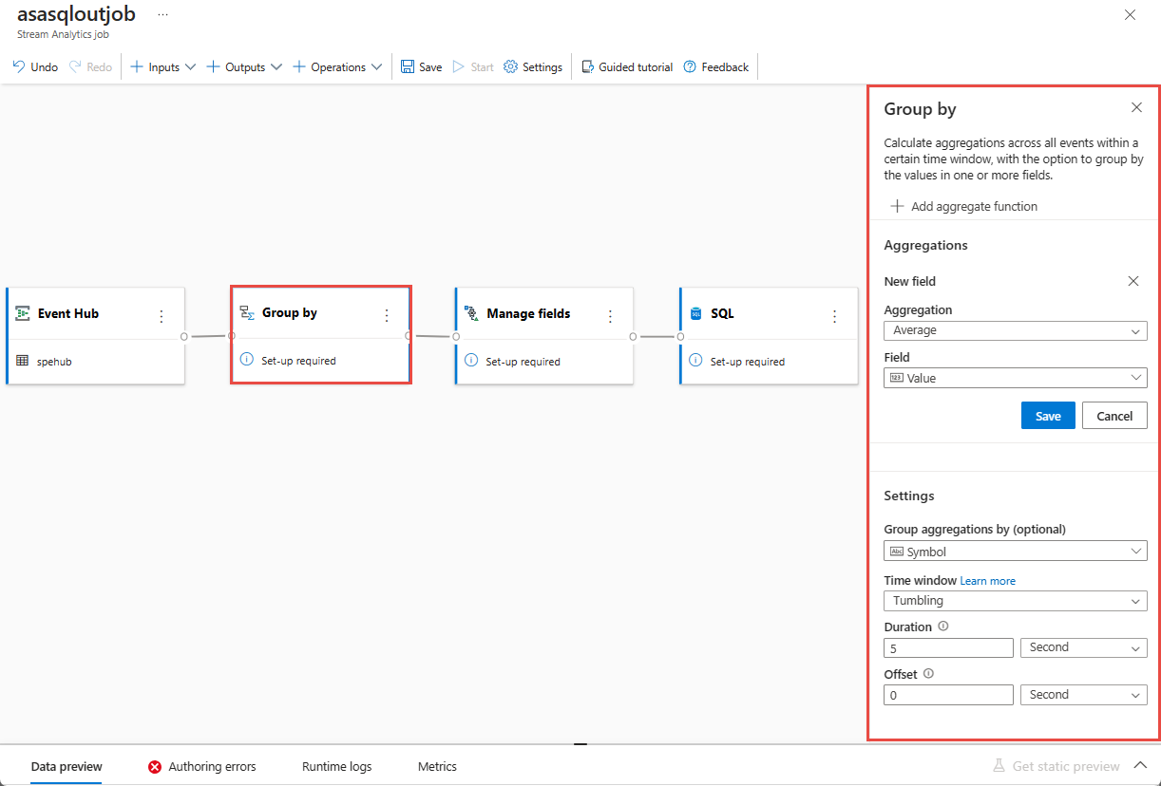Image resolution: width=1161 pixels, height=786 pixels.
Task: Launch the Guided tutorial
Action: click(627, 66)
